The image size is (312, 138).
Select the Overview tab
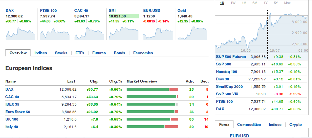(18, 53)
